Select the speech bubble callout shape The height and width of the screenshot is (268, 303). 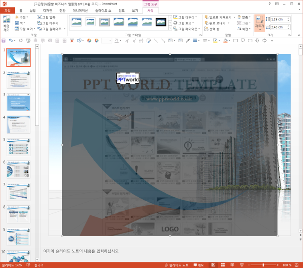pos(243,41)
